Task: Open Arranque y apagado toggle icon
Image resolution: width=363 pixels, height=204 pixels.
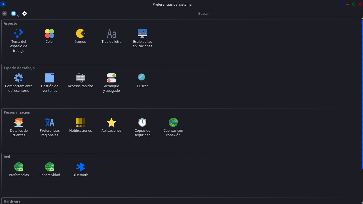Action: 111,78
